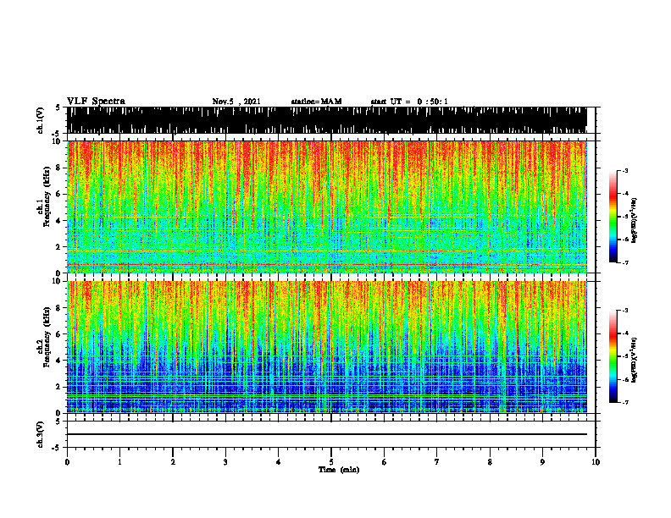671x518 pixels.
Task: Click the ch.3 flat voltage trace line
Action: [326, 434]
